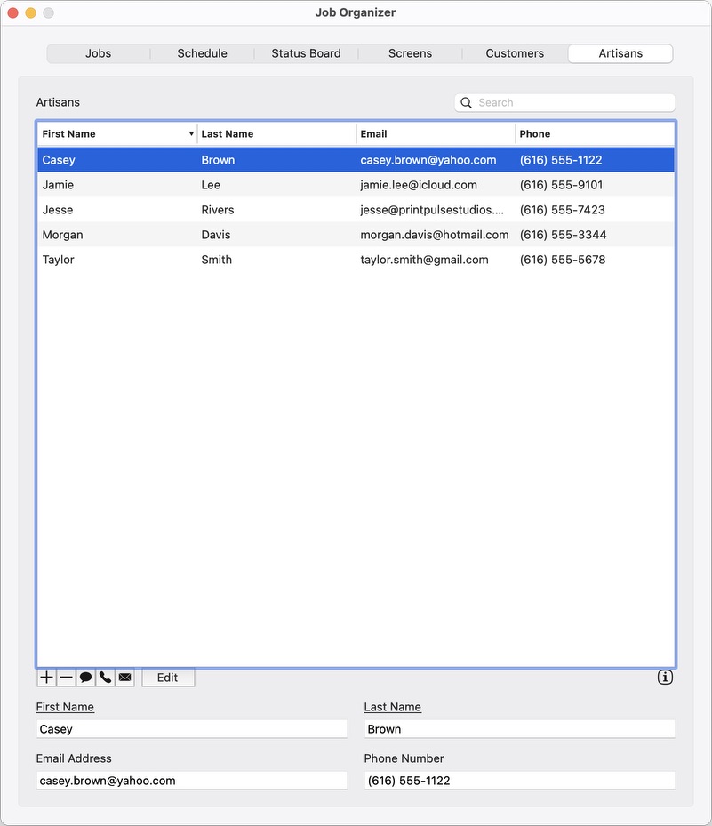Call the artisan using the phone icon
Screen dimensions: 712x826
(x=106, y=678)
